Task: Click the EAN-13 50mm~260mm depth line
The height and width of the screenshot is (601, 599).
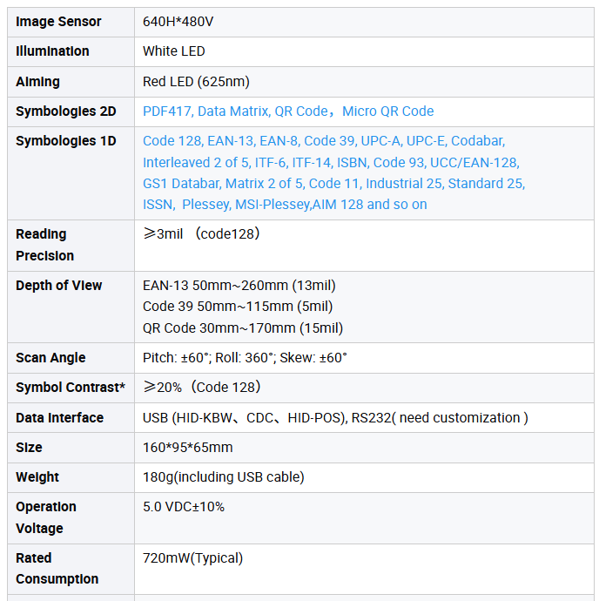Action: tap(239, 286)
